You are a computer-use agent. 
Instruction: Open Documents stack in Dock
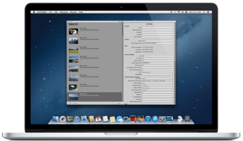coord(180,119)
